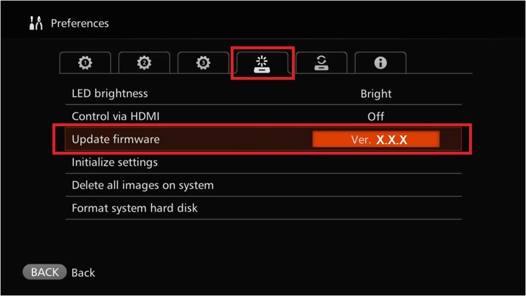Click the Preferences title text
Screen dimensions: 526x296
[x=80, y=23]
